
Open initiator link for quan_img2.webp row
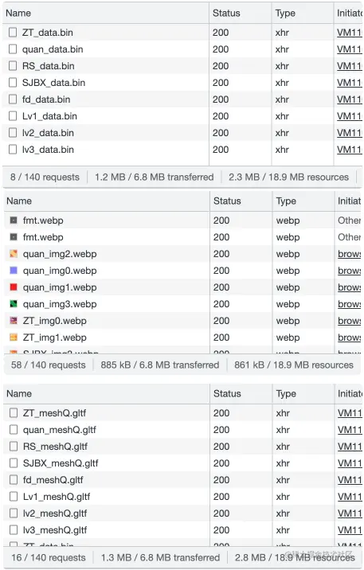349,254
